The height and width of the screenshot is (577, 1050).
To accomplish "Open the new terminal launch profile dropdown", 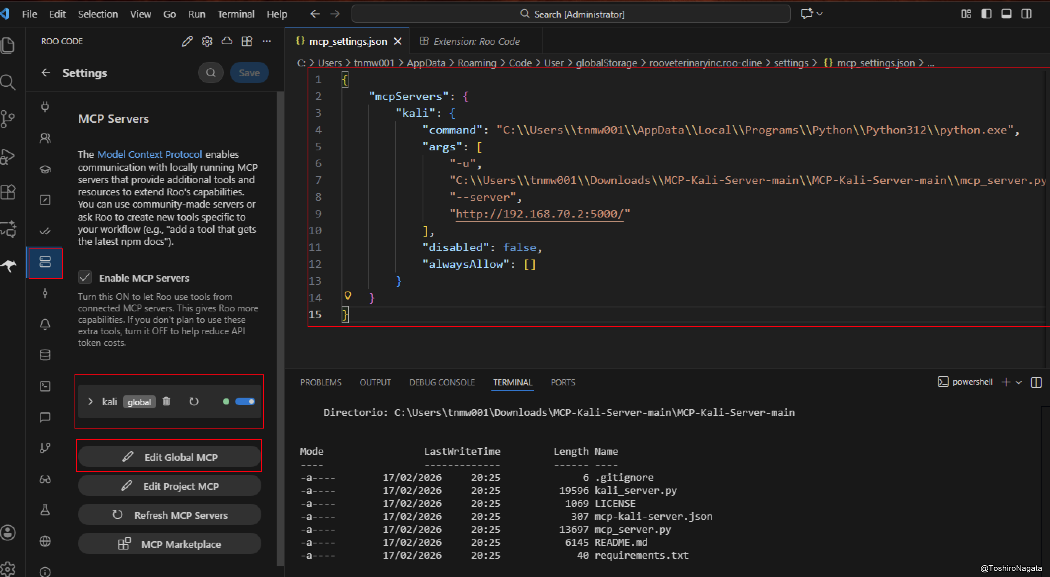I will [x=1019, y=382].
